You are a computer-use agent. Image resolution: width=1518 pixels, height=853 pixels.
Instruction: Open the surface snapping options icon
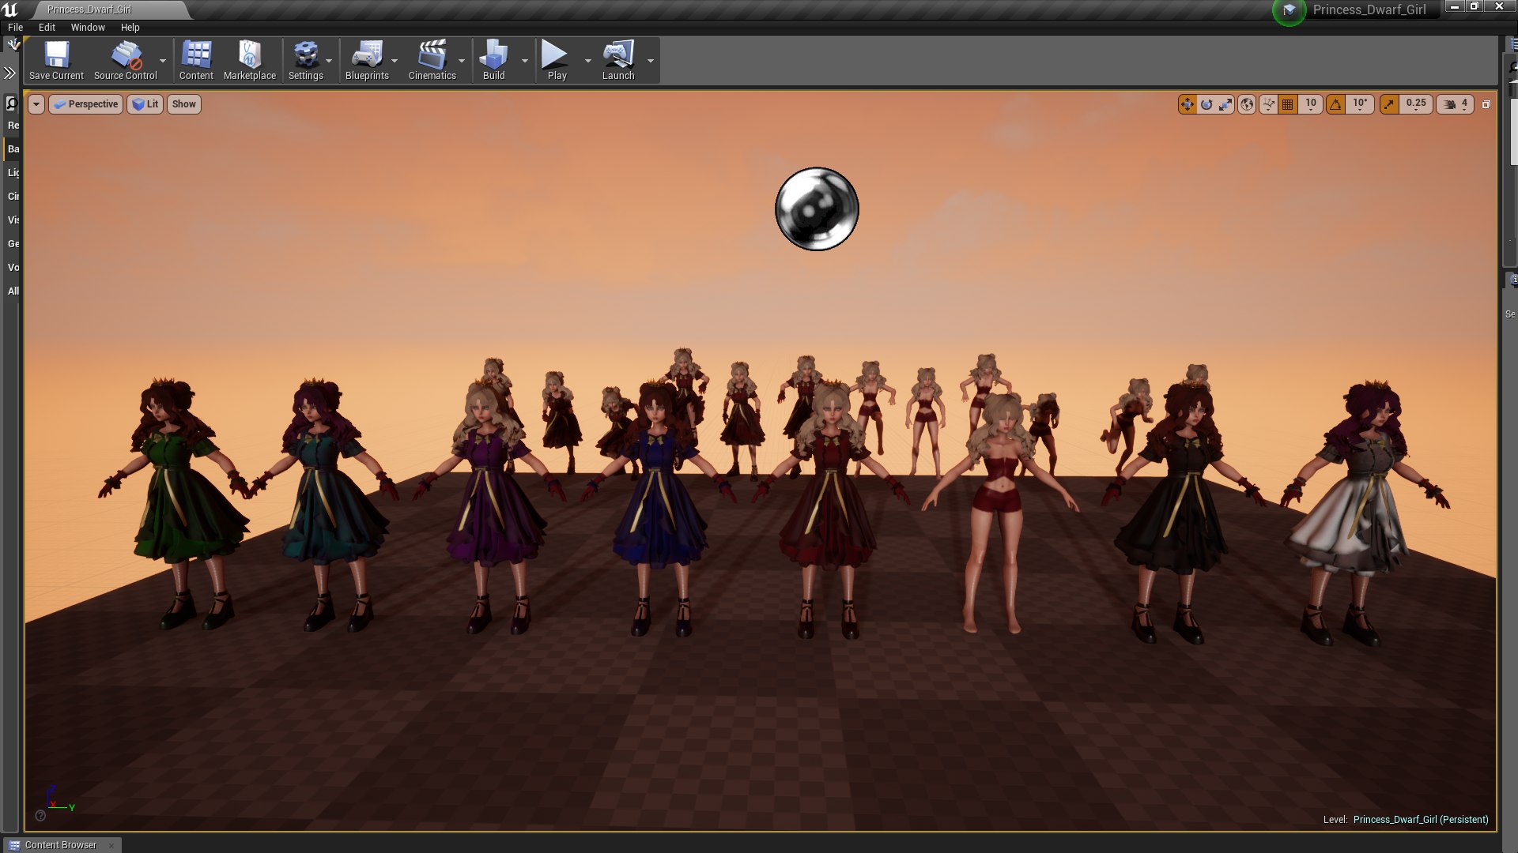[1268, 104]
